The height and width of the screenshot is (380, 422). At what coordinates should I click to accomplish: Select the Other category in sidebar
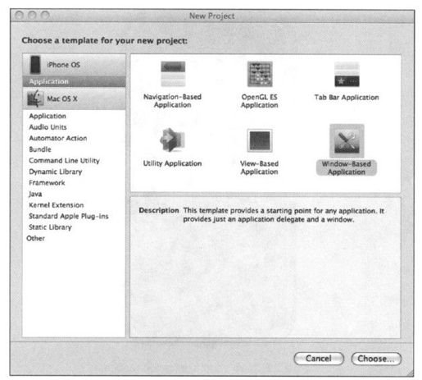(35, 238)
